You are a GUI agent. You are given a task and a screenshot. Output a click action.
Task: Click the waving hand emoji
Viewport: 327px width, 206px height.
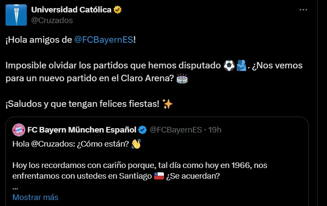click(136, 144)
